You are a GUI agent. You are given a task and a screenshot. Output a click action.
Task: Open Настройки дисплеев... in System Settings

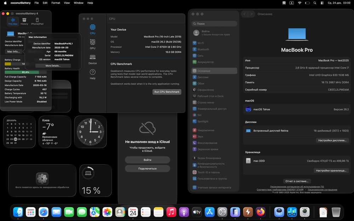(x=332, y=140)
